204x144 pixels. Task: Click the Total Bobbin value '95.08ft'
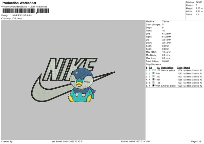pos(166,61)
